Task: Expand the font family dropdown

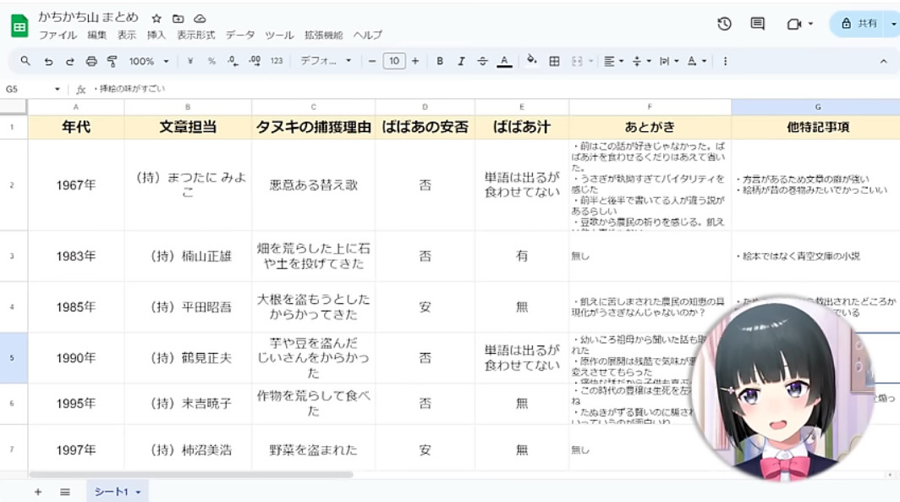Action: (326, 61)
